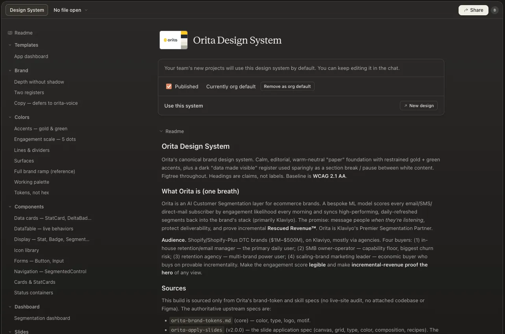Open Lines & dividers item
Image resolution: width=505 pixels, height=334 pixels.
pyautogui.click(x=32, y=150)
